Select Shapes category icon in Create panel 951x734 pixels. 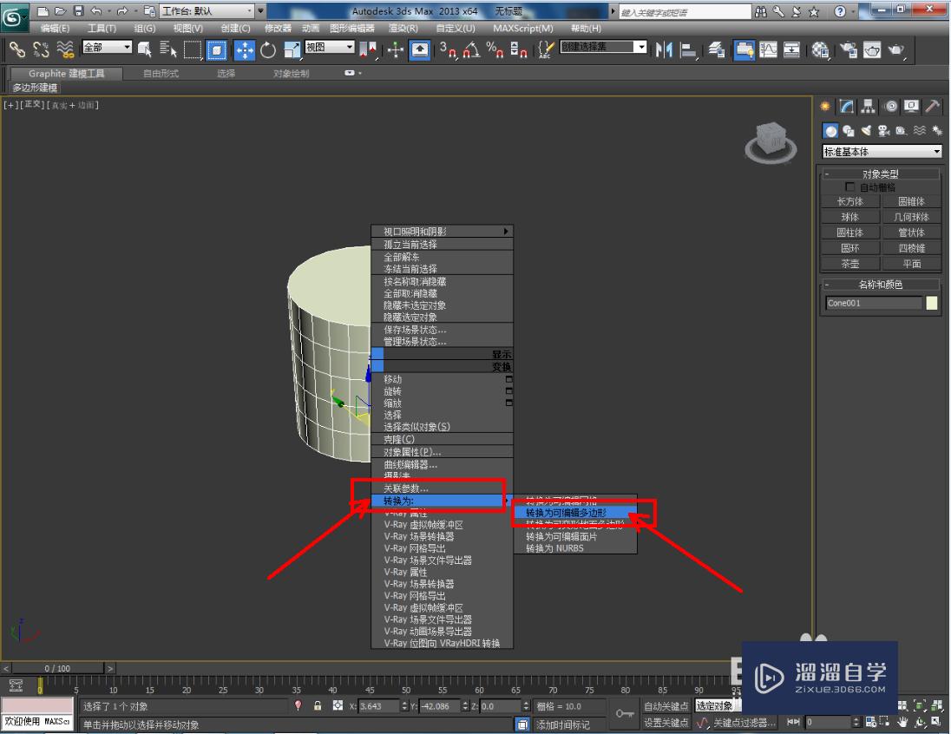(849, 130)
